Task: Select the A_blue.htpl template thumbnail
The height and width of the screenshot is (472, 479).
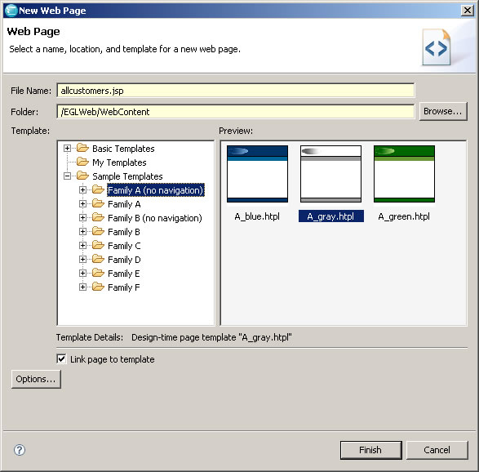Action: pos(257,174)
